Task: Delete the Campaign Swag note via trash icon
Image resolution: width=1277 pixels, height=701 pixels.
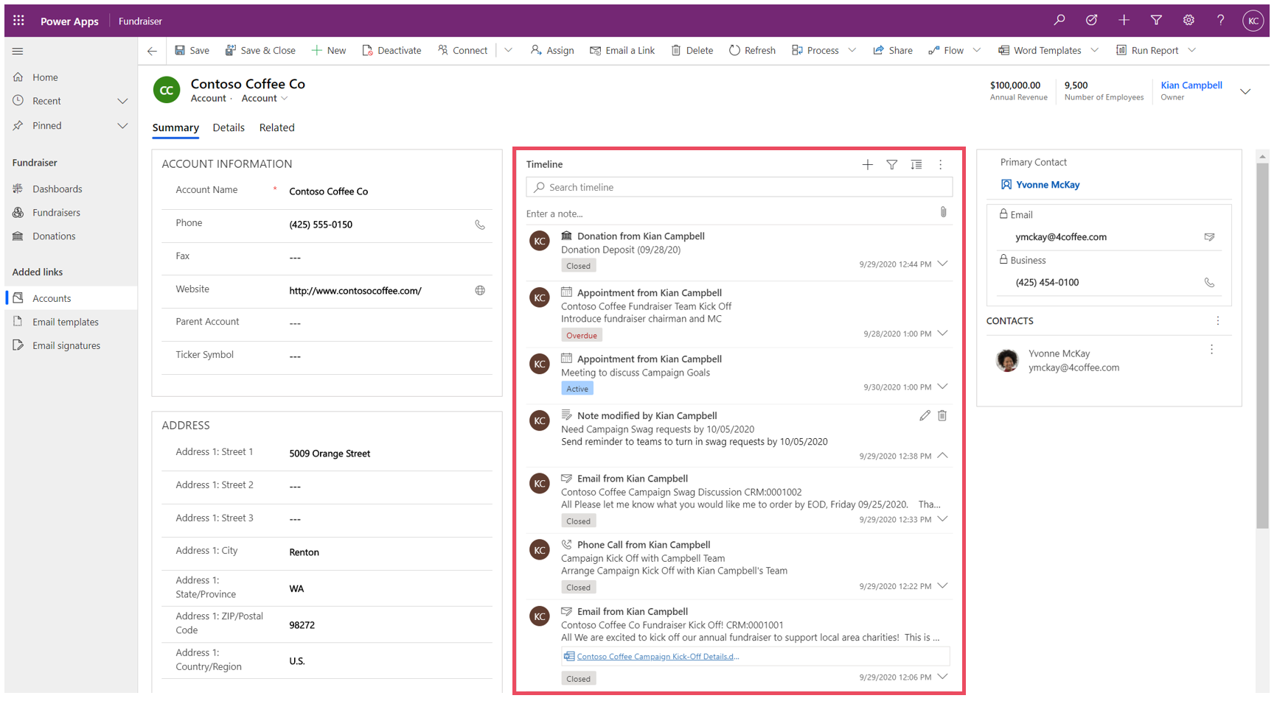Action: click(942, 415)
